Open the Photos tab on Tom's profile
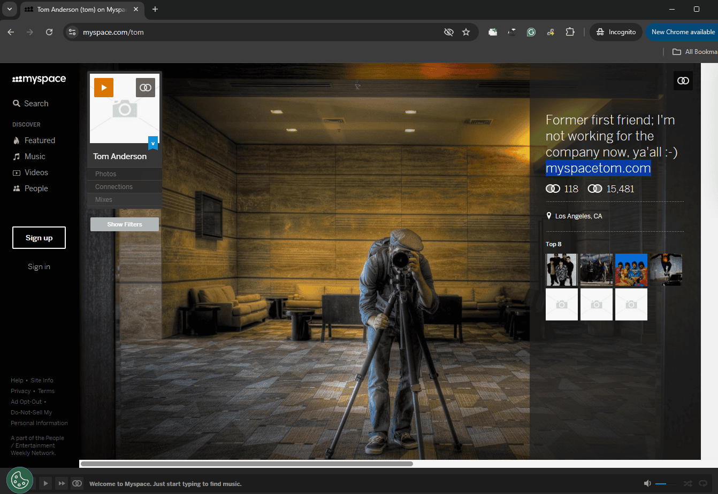This screenshot has height=494, width=718. (x=106, y=174)
